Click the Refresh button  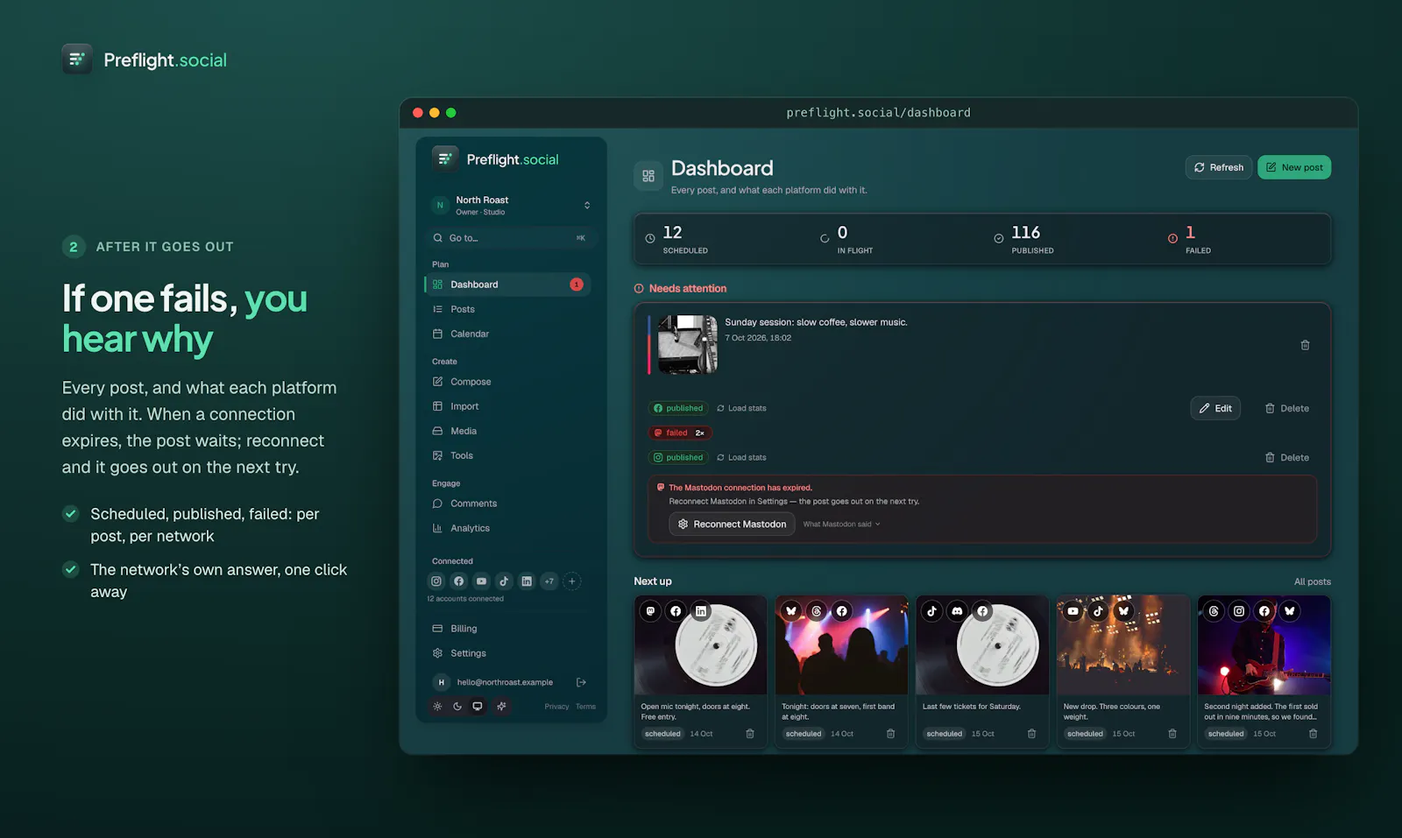click(1219, 167)
